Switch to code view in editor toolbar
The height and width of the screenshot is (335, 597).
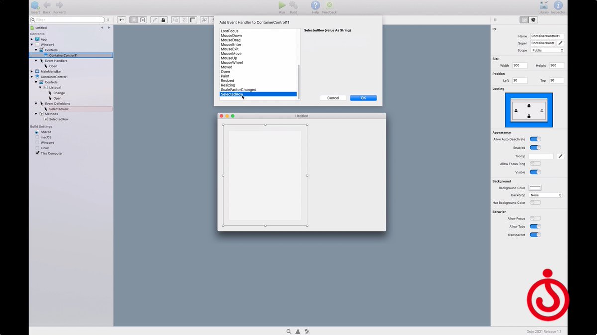pyautogui.click(x=142, y=20)
